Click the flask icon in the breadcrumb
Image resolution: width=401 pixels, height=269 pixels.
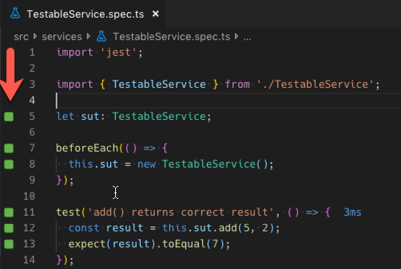[x=101, y=36]
